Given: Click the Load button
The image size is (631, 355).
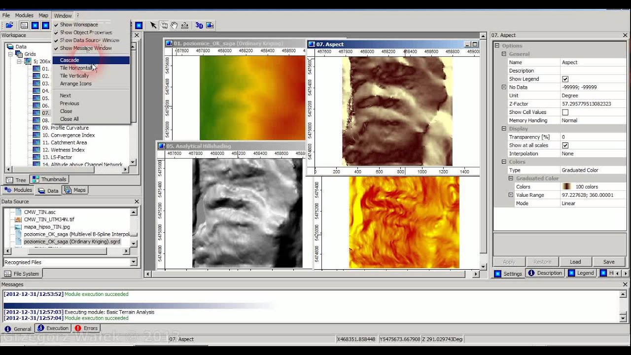Looking at the screenshot, I should click(x=575, y=262).
